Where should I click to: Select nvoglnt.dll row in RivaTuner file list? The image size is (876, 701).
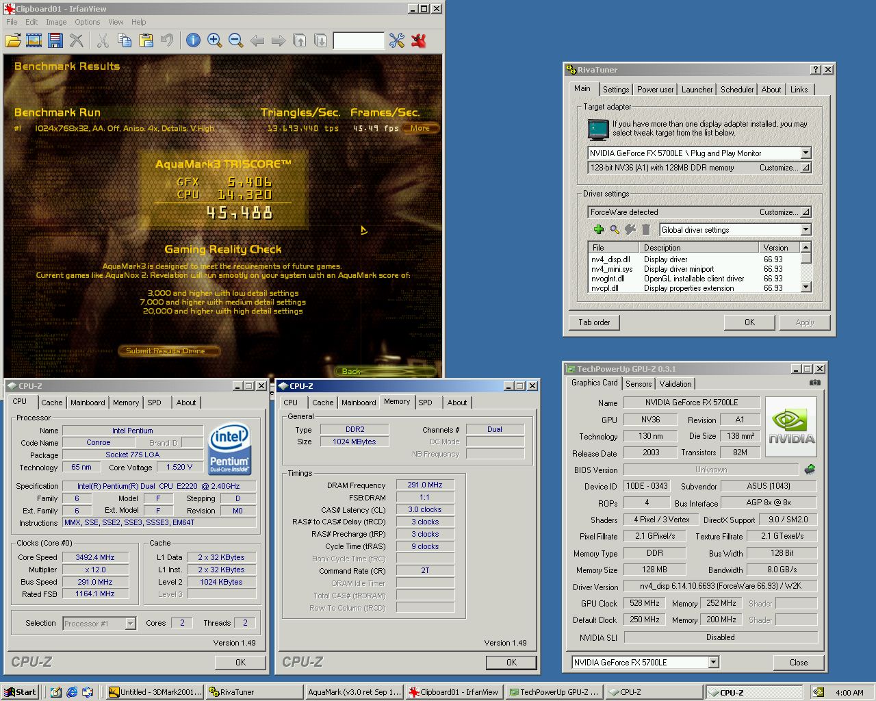click(x=693, y=279)
